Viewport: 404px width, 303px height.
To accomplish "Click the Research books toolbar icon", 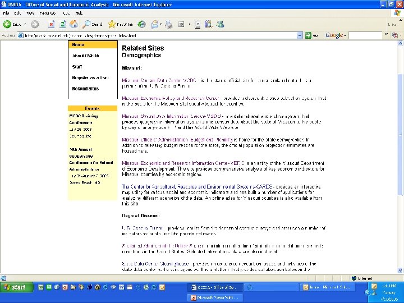I will (x=208, y=24).
